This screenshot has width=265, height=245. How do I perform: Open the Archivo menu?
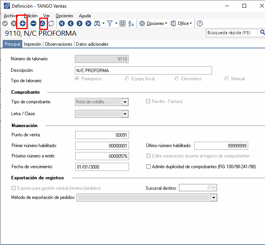10,16
